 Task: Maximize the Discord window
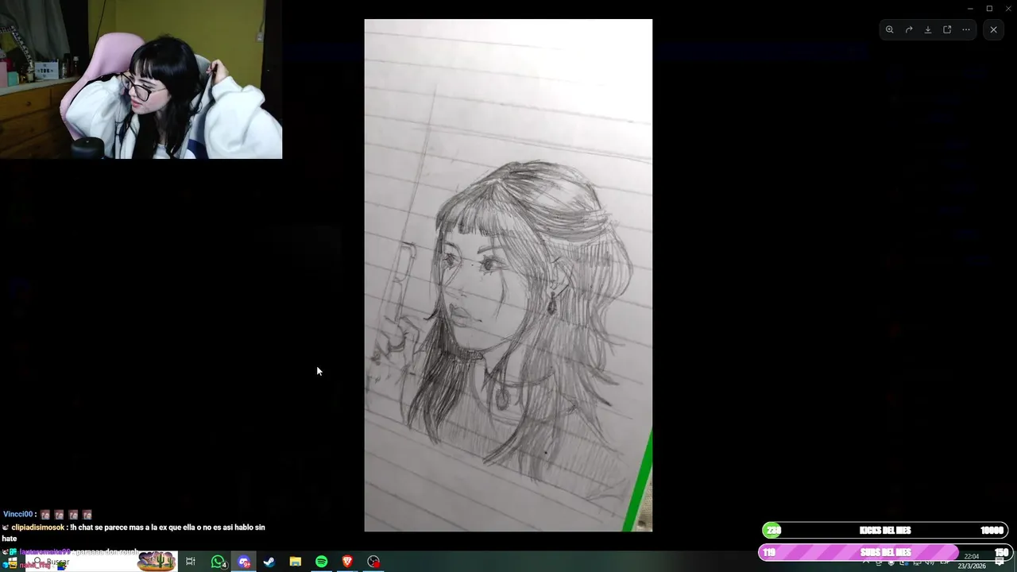(989, 8)
